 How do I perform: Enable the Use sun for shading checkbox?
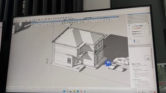tap(134, 36)
